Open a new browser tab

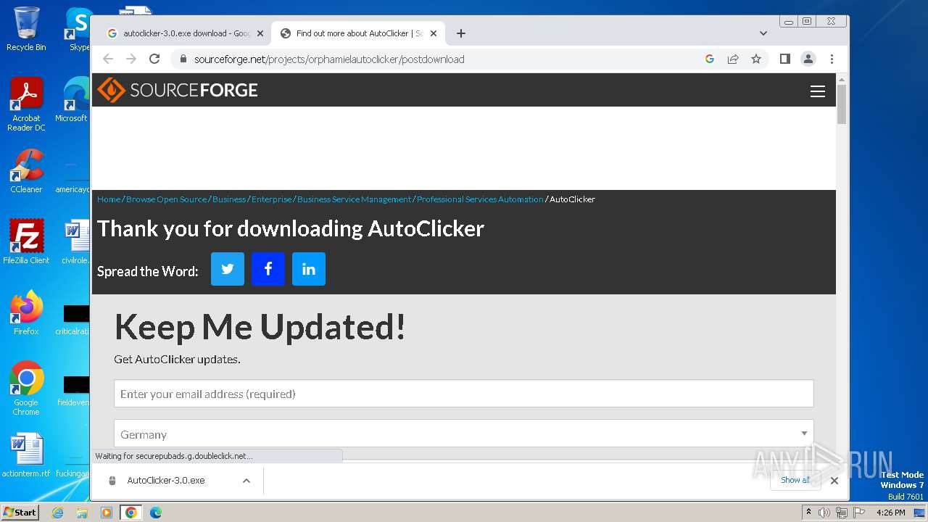tap(461, 33)
